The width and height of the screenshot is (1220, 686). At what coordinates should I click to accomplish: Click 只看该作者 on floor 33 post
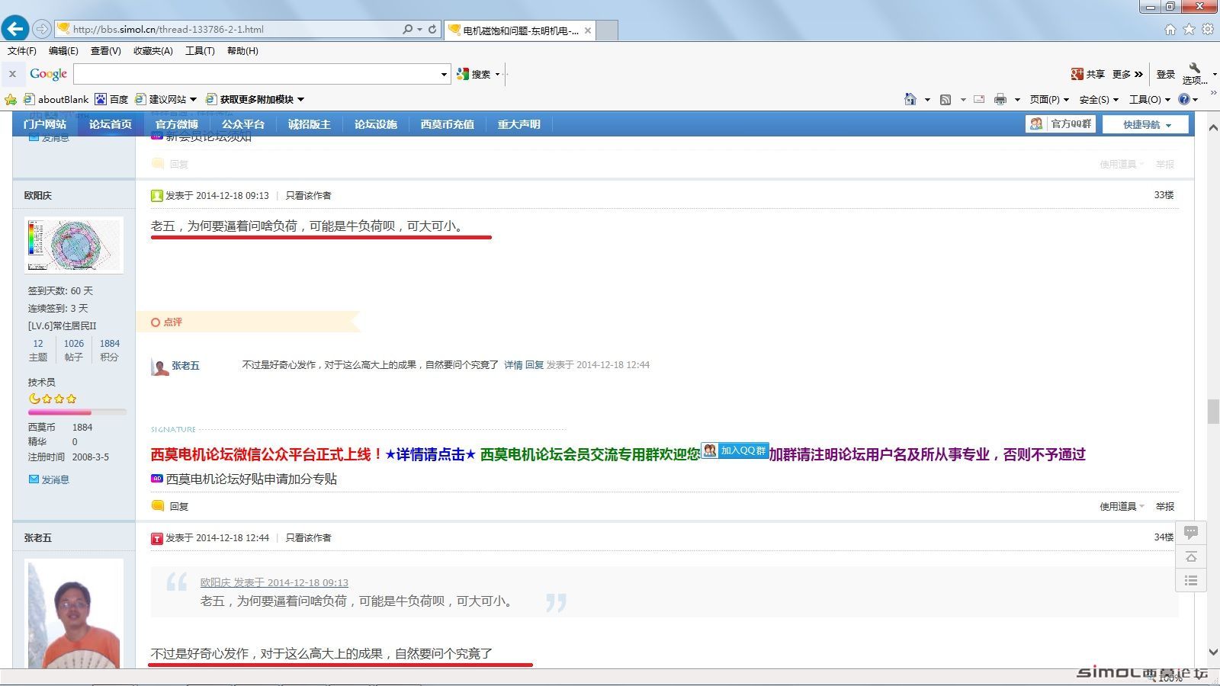308,195
